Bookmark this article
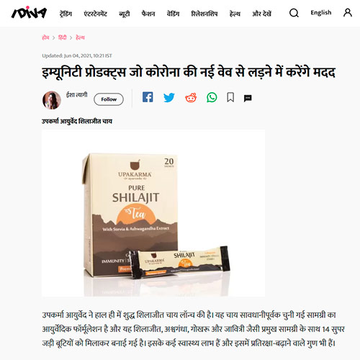Screen dimensions: 360x360 [x=230, y=97]
